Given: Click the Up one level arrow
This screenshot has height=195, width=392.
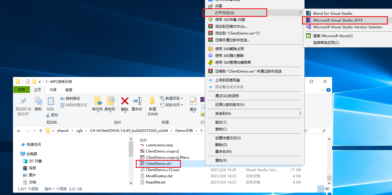Looking at the screenshot, I should tap(41, 131).
